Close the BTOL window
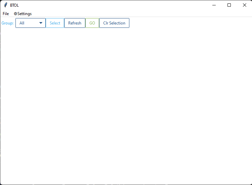The height and width of the screenshot is (185, 252). pos(244,5)
